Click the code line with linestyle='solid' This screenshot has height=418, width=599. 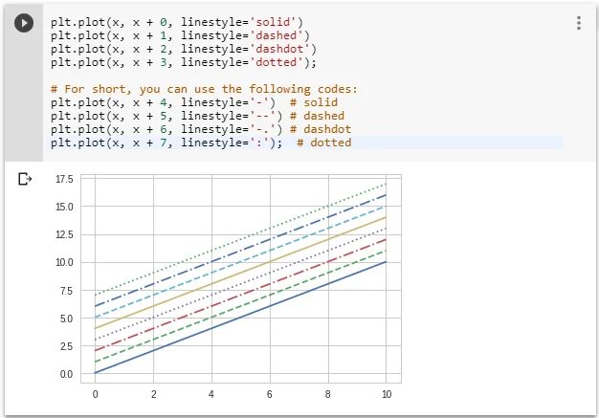coord(177,22)
